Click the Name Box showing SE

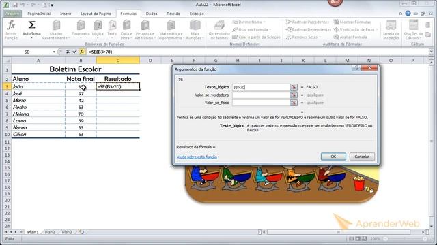tap(27, 52)
